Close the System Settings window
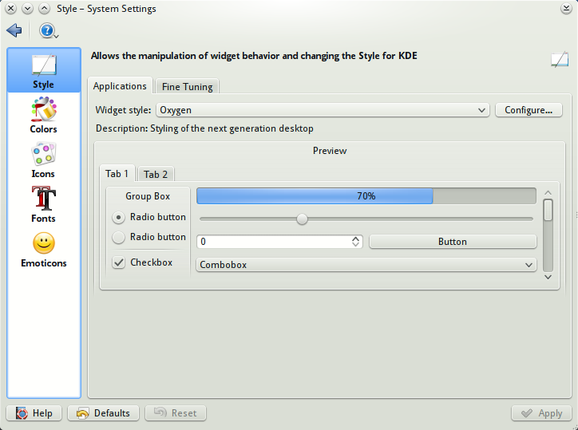 coord(10,9)
